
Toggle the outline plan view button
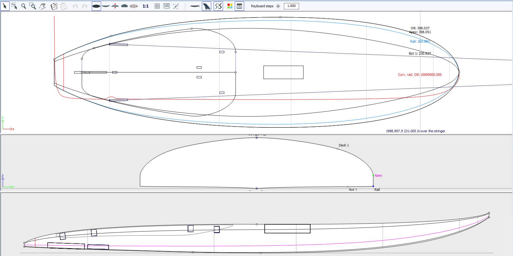pos(96,6)
